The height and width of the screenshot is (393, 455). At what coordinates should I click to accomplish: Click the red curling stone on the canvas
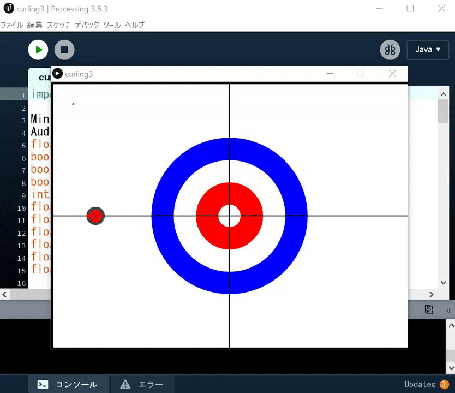tap(95, 216)
